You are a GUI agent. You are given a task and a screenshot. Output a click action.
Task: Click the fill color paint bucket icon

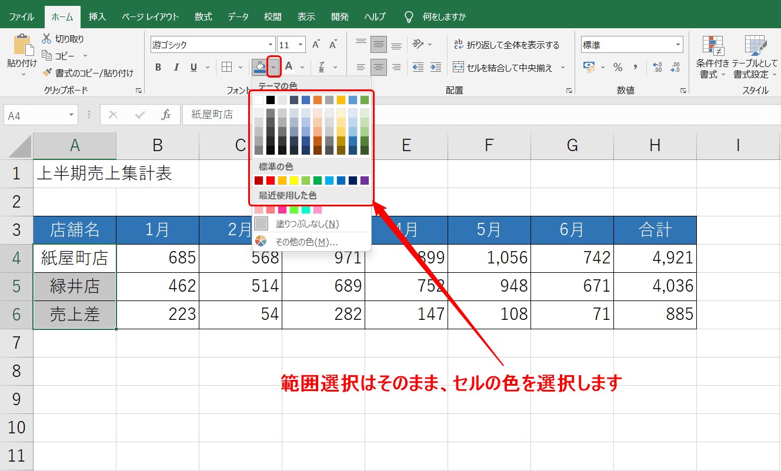(x=259, y=67)
